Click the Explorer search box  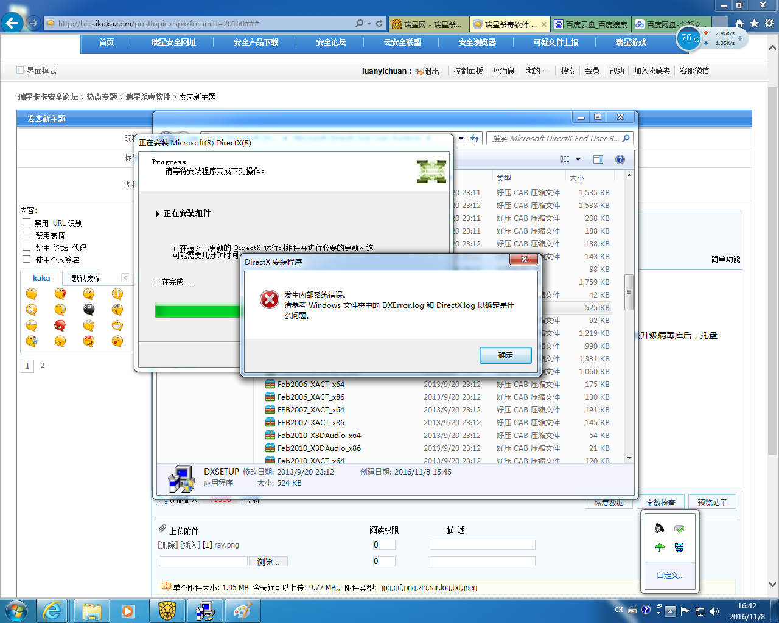coord(559,139)
